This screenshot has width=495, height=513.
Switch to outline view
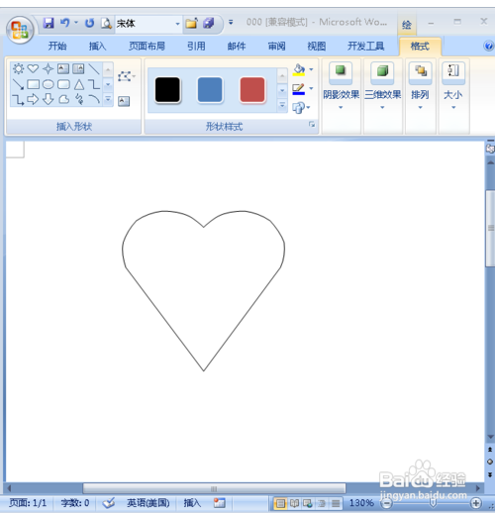[x=322, y=503]
